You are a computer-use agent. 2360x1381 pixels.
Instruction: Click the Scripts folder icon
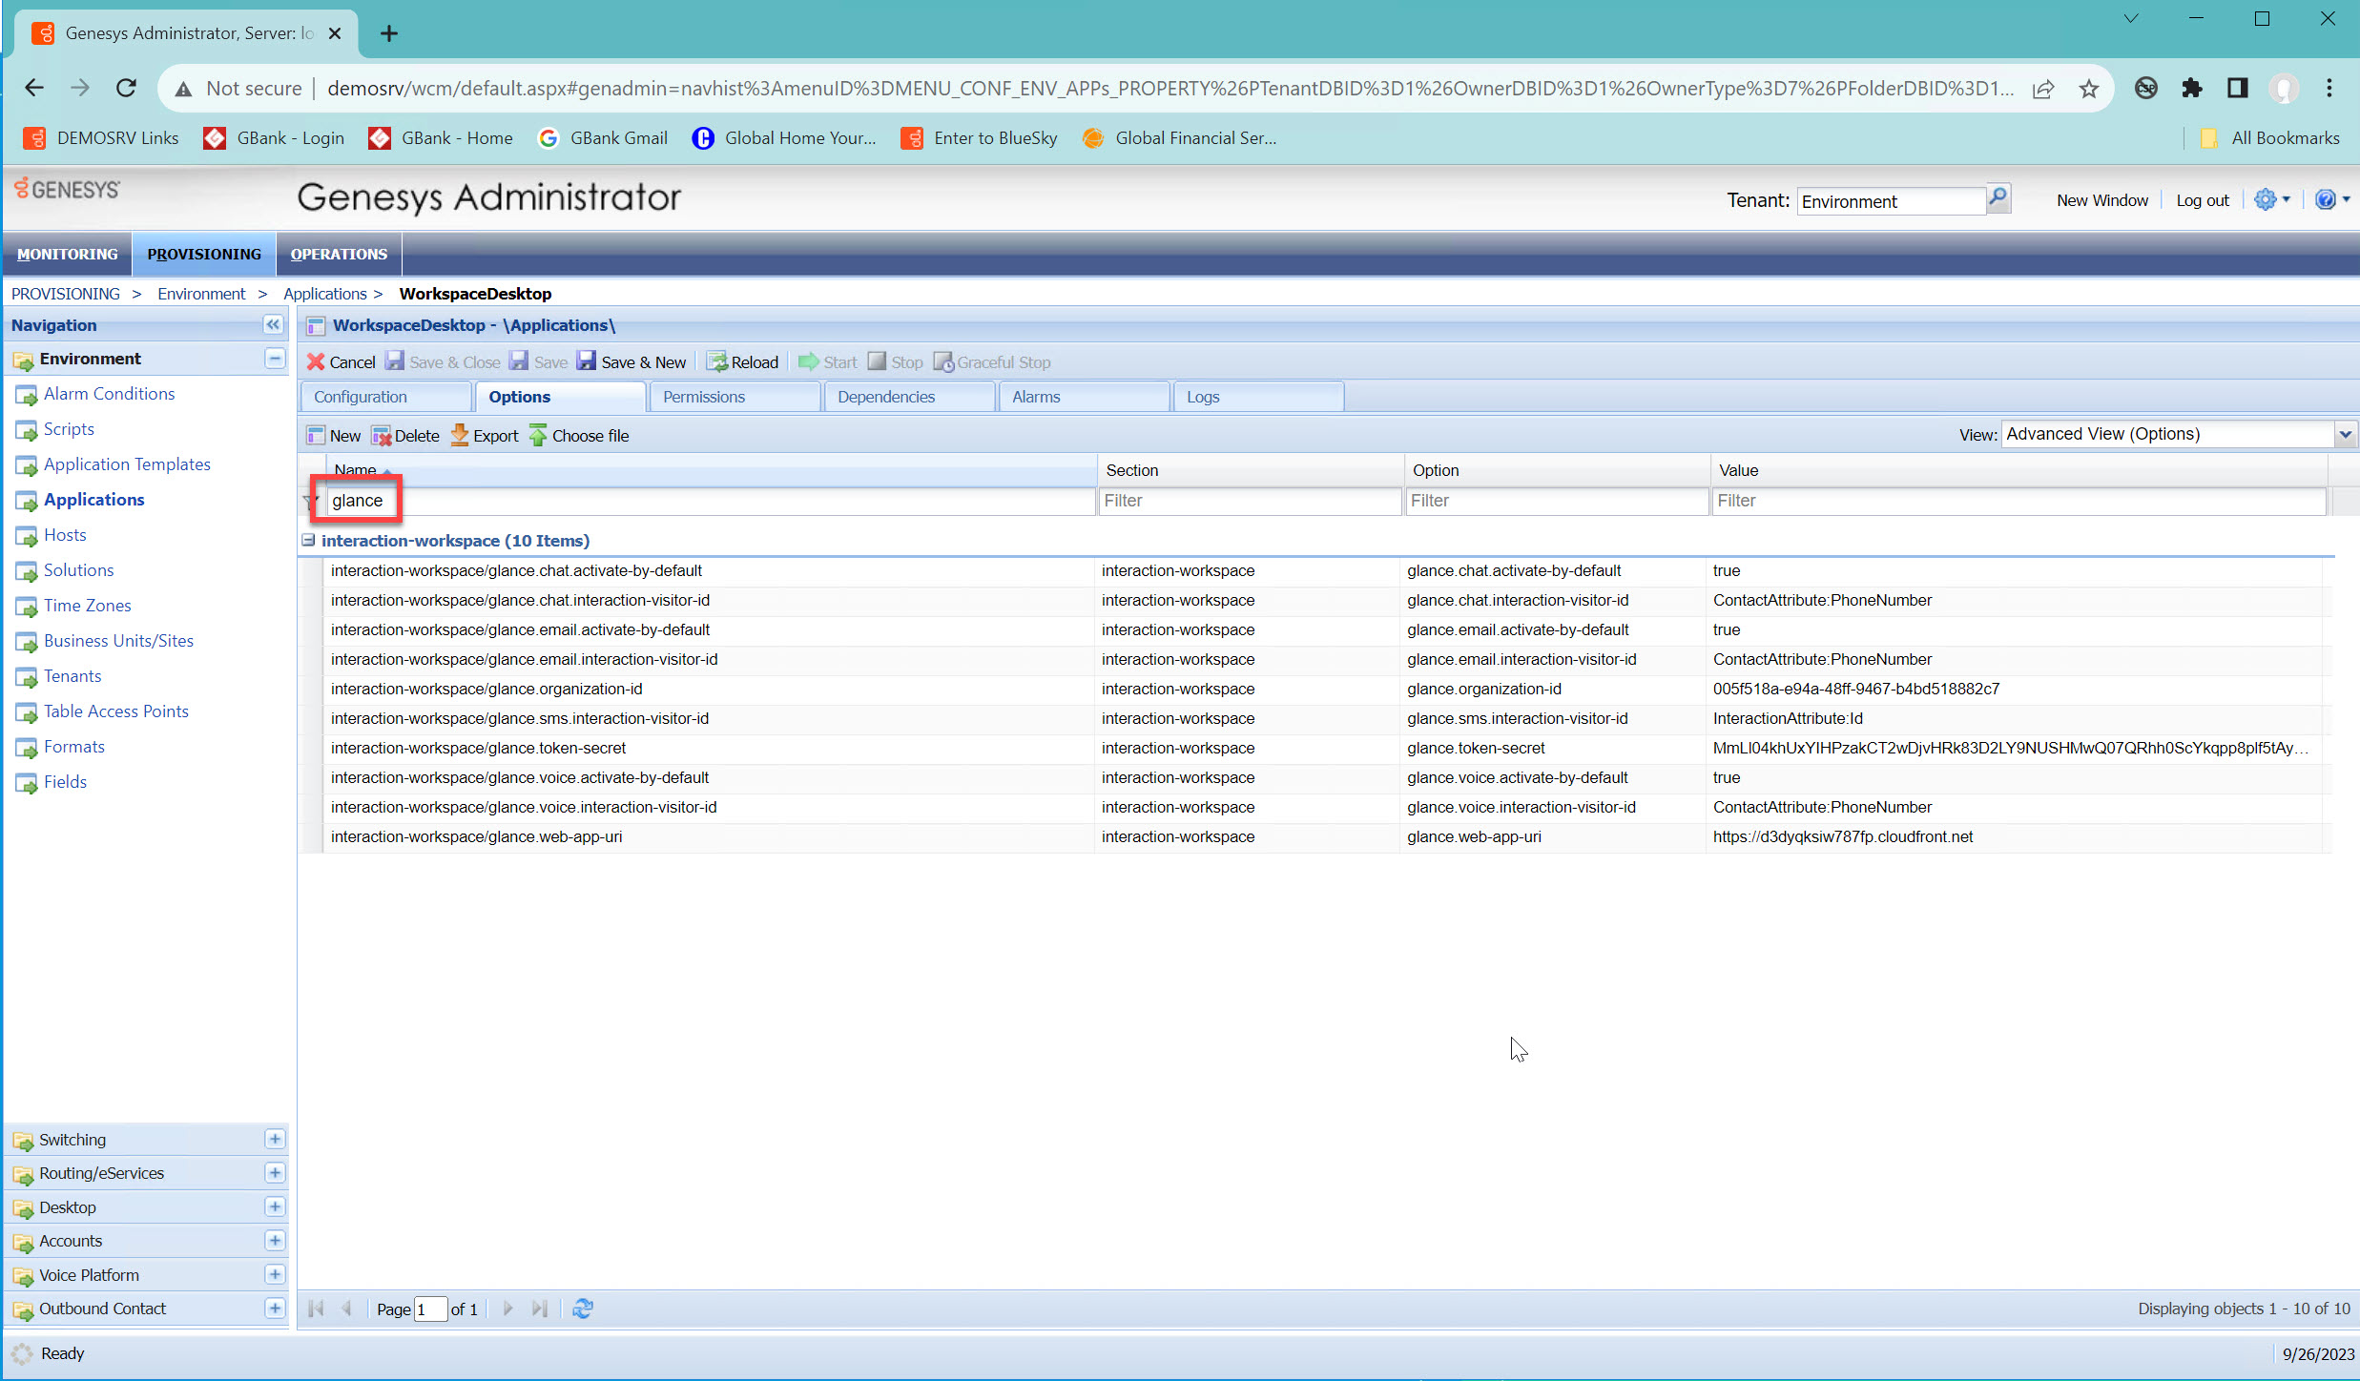(26, 430)
